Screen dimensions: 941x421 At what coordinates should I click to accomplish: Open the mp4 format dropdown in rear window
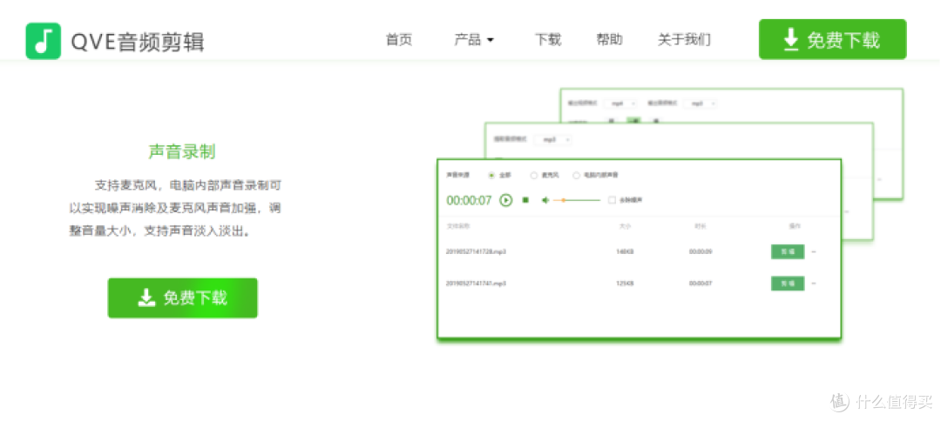point(622,104)
